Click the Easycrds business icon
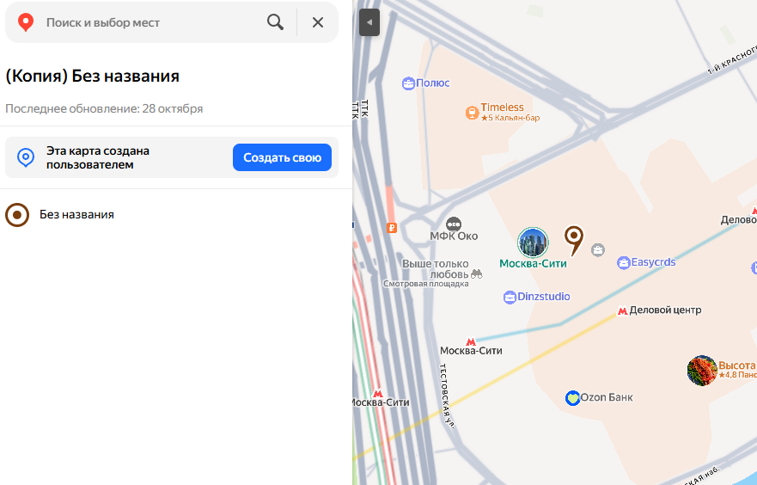The image size is (757, 485). 624,263
